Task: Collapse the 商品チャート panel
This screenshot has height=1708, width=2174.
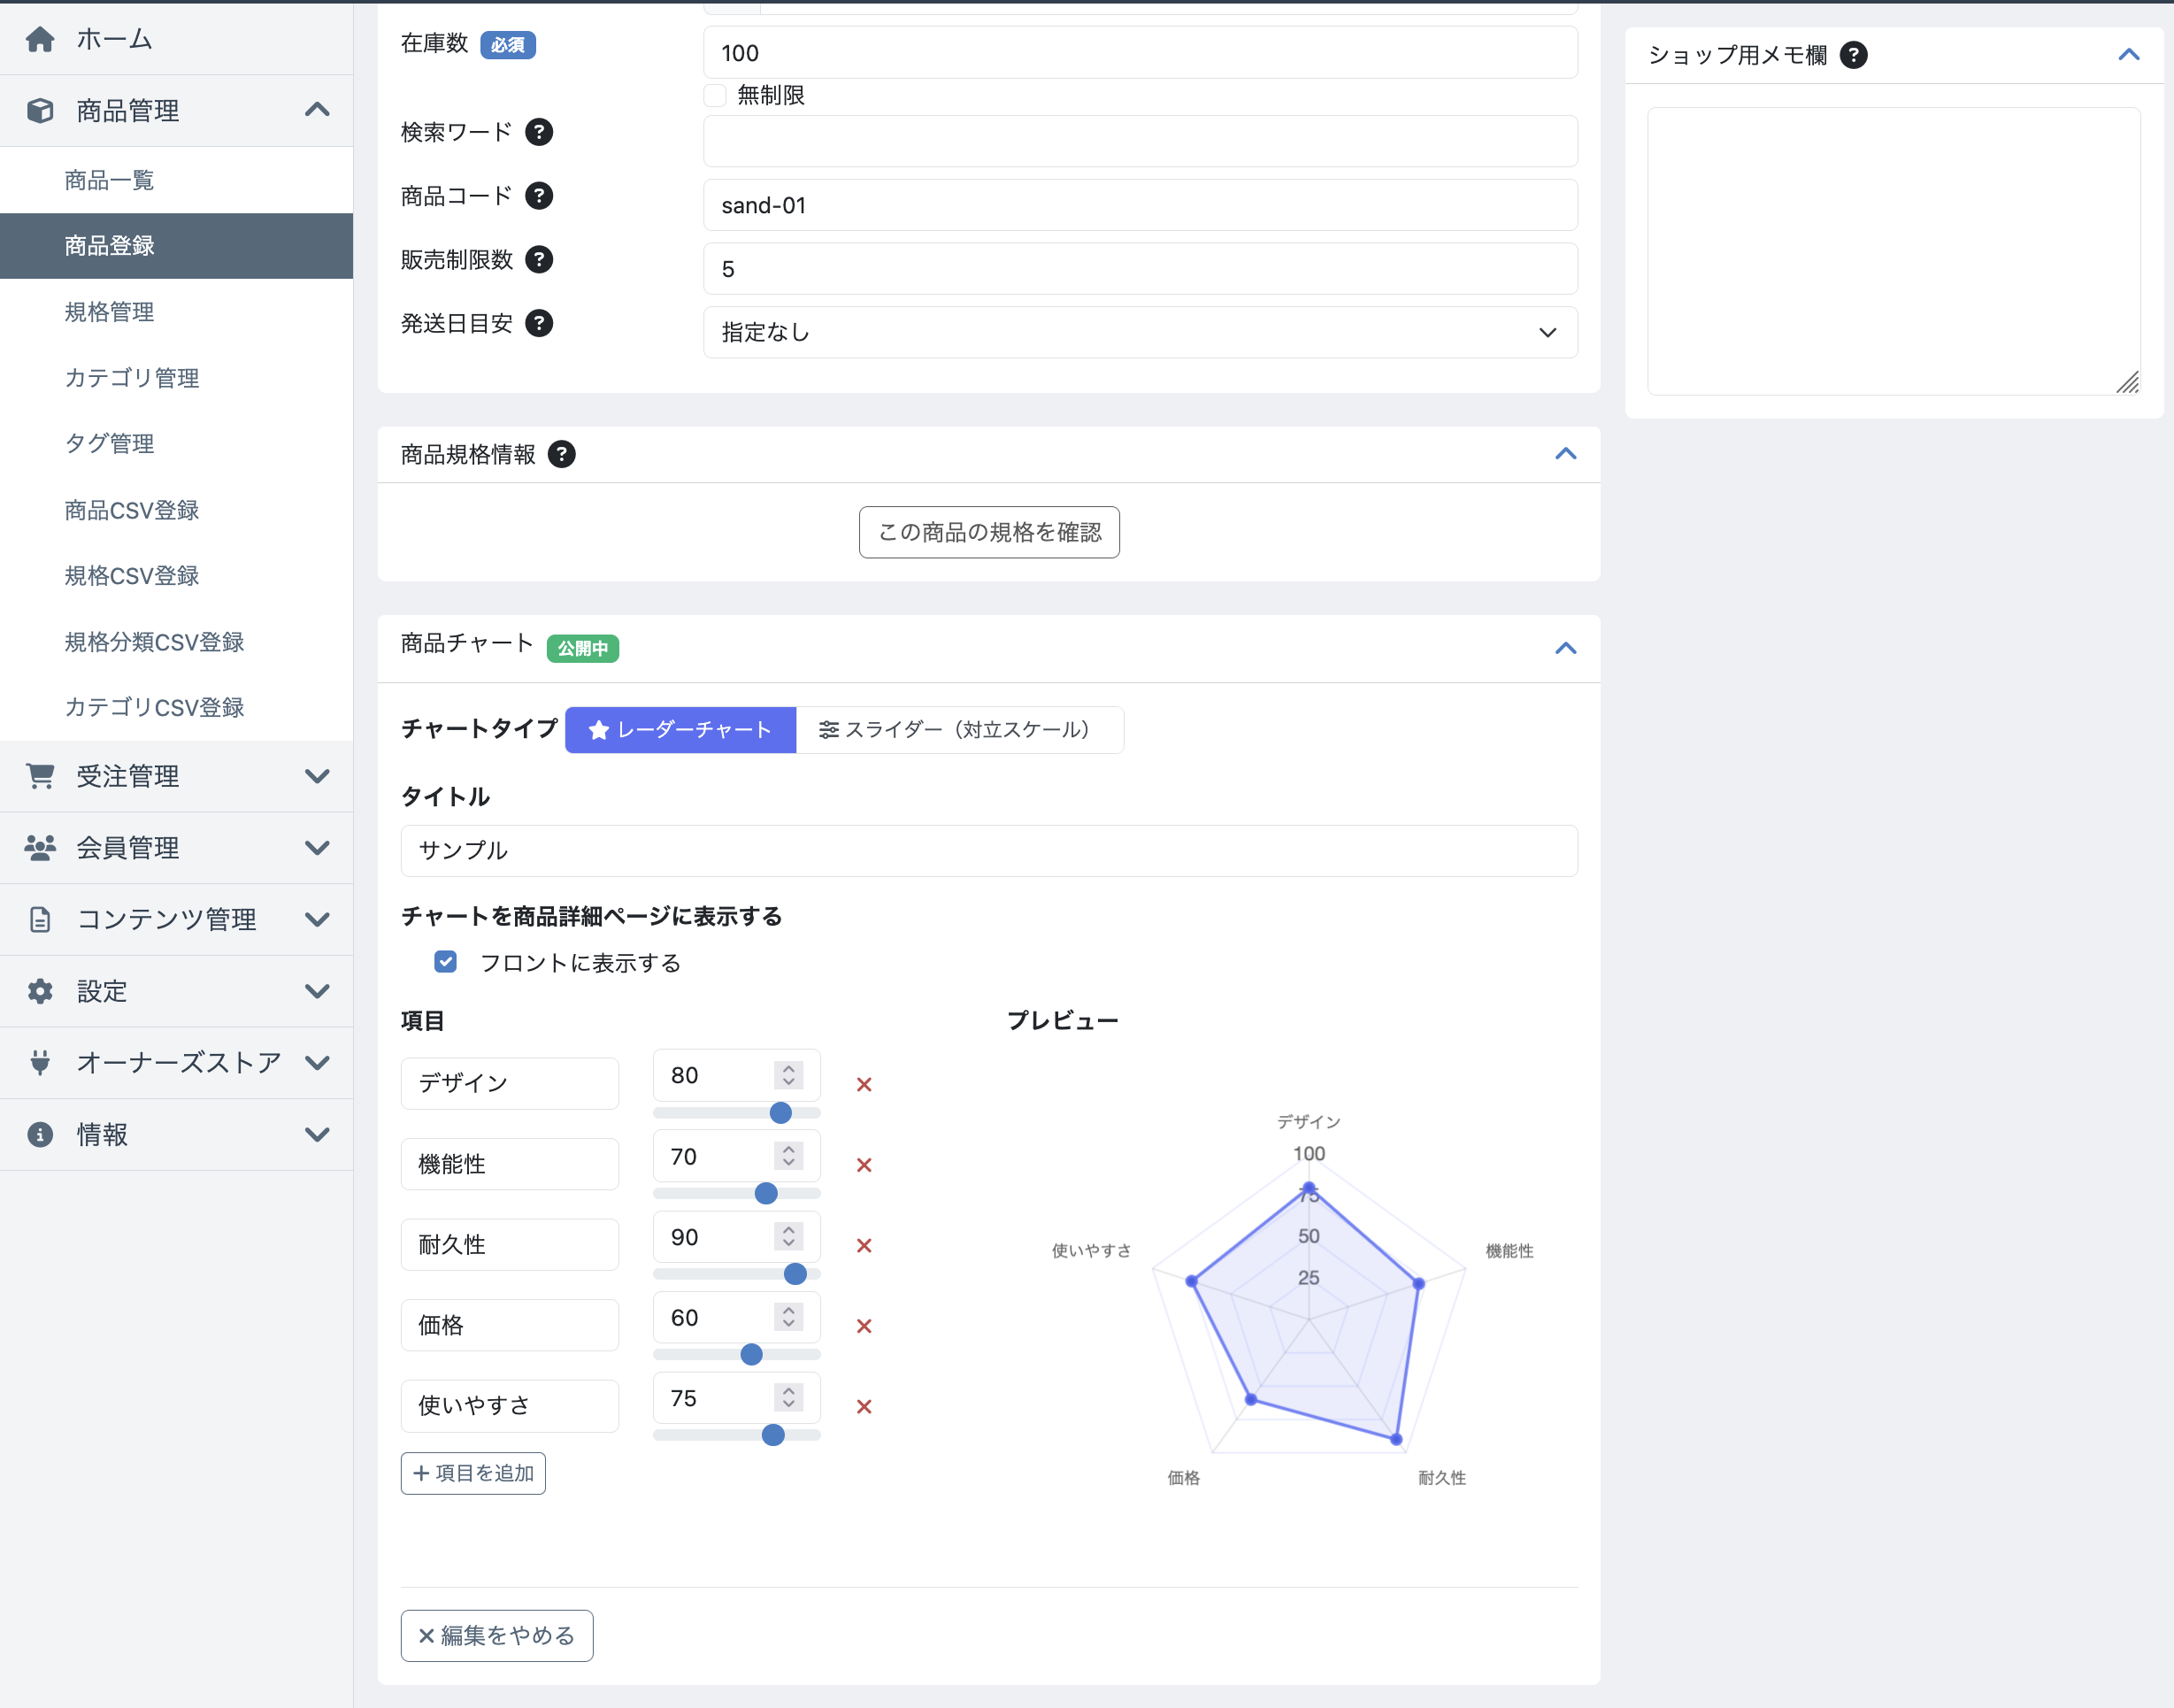Action: pos(1565,648)
